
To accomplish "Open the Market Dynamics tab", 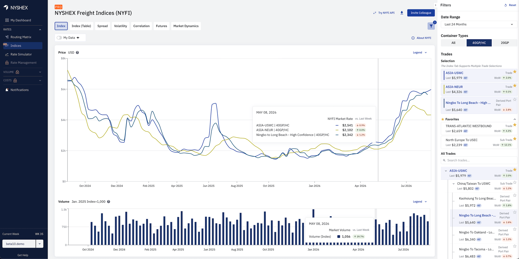I will click(186, 26).
